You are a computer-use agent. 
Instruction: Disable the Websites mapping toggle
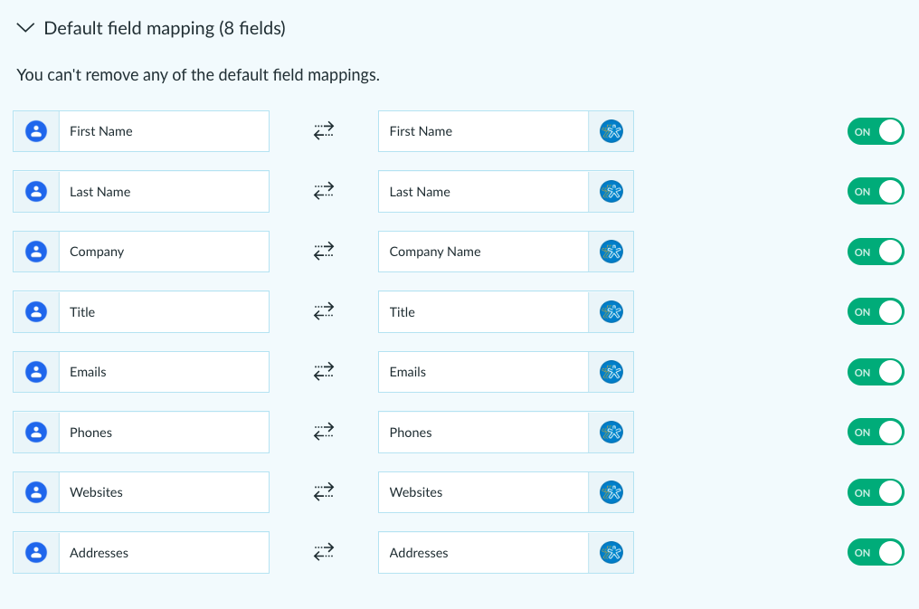(876, 492)
